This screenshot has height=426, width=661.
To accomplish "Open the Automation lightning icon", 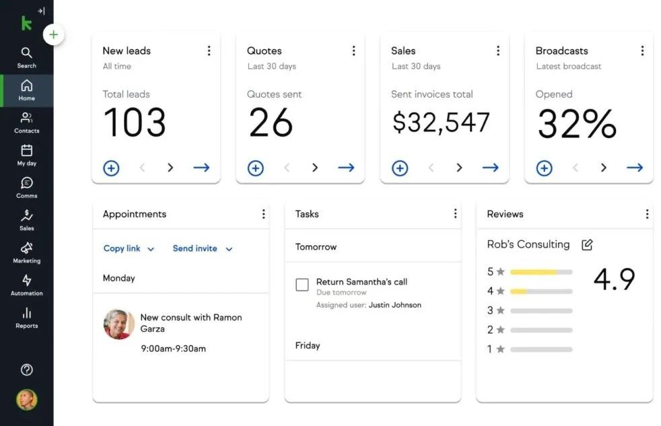I will (26, 285).
